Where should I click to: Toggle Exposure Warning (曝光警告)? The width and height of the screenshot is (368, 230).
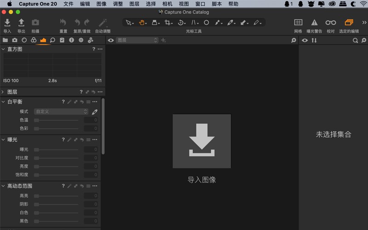point(314,23)
